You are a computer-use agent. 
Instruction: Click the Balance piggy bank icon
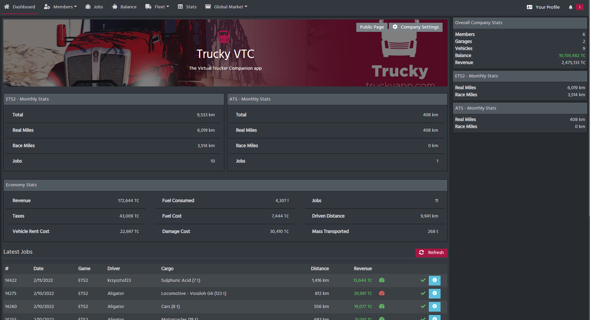pos(115,7)
